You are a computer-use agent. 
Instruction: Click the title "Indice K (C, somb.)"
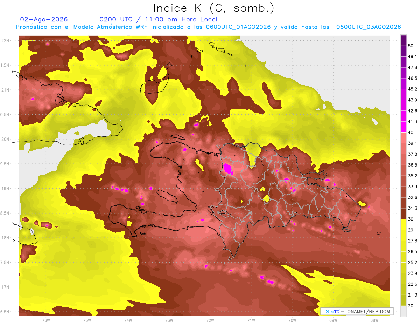pos(214,8)
